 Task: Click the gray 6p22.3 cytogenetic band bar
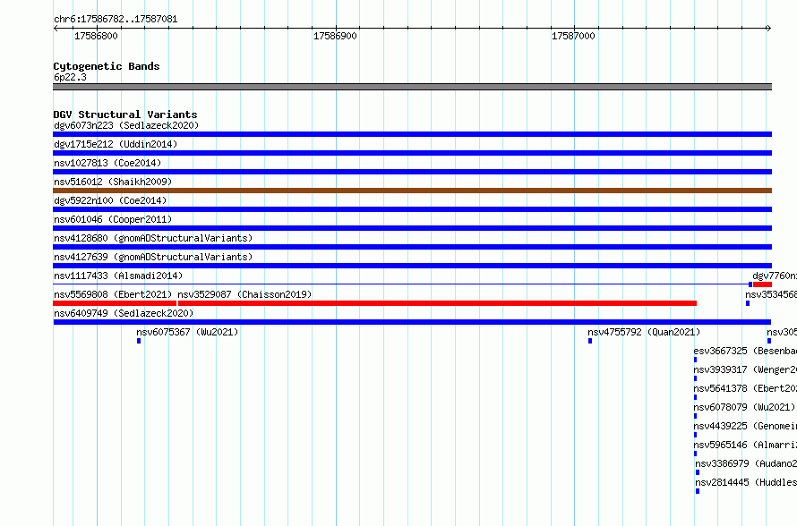click(x=412, y=87)
